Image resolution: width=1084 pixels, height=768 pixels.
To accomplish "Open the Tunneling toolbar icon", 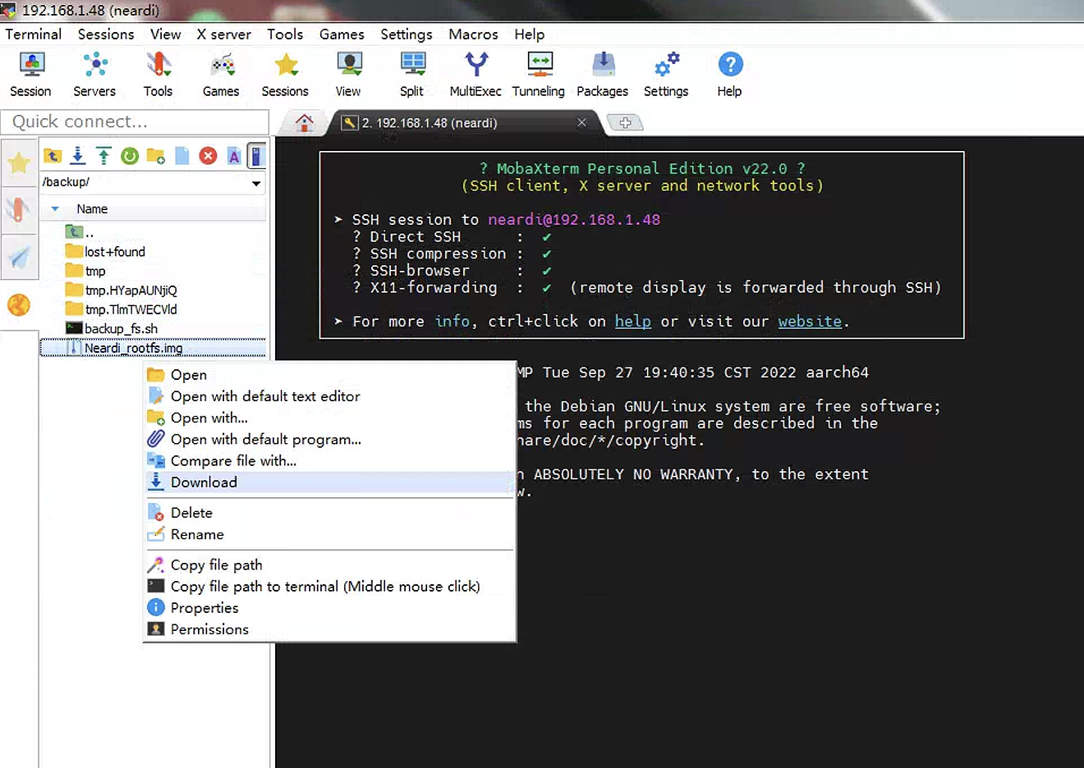I will tap(539, 74).
